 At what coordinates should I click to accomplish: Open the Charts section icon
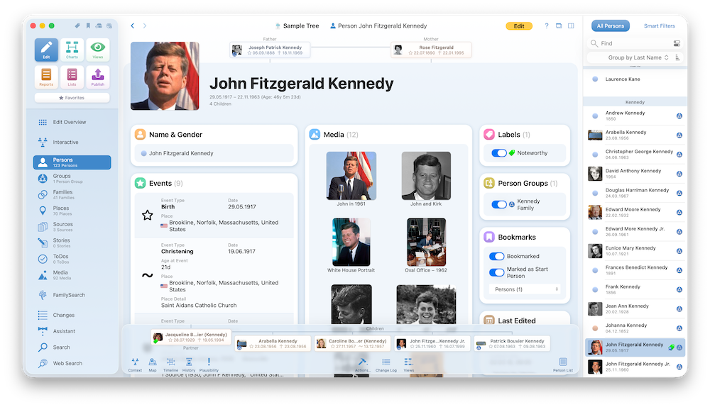click(72, 50)
